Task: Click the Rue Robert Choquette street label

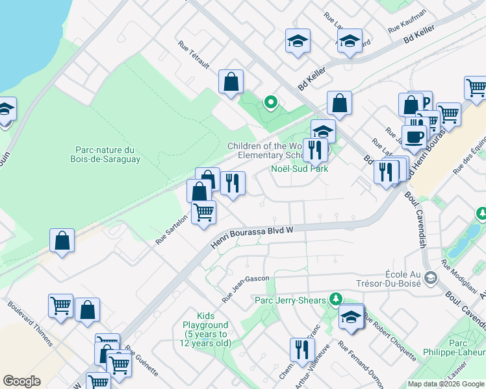Action: [390, 337]
